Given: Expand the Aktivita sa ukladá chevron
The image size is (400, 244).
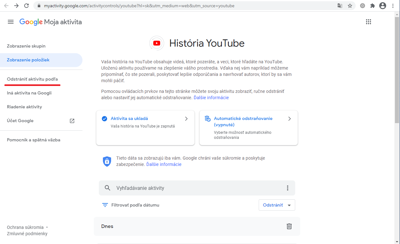Looking at the screenshot, I should [186, 119].
